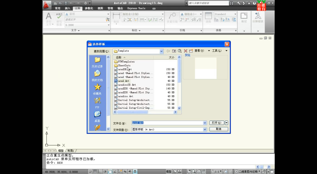Viewport: 317px width, 174px height.
Task: Click the 模型 button in status bar
Action: (x=169, y=171)
